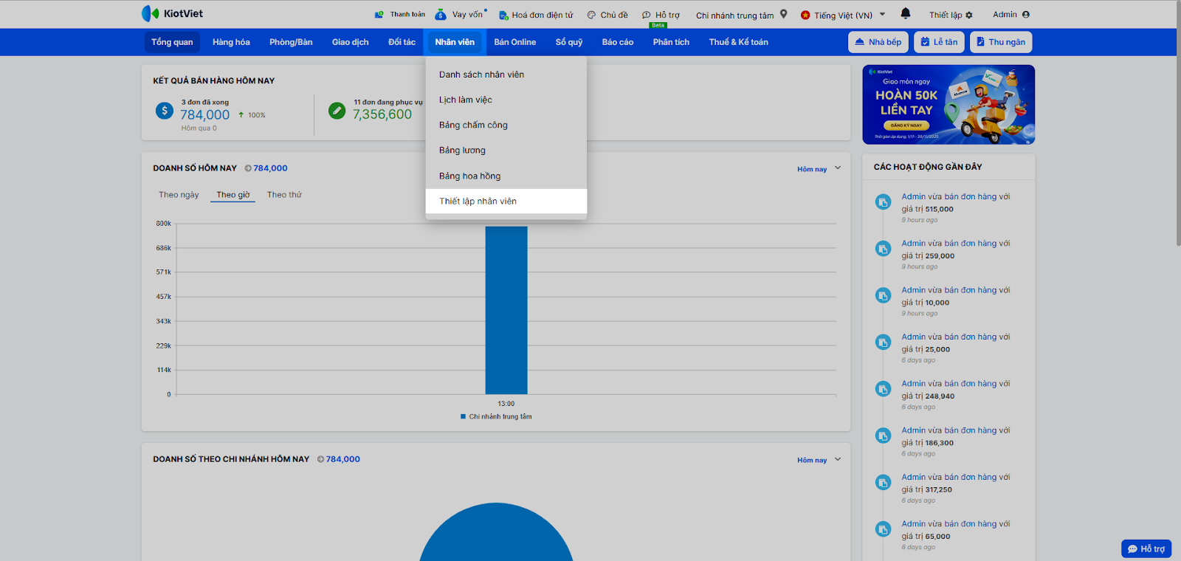Choose Bảng lương from the dropdown
This screenshot has width=1181, height=561.
[506, 150]
